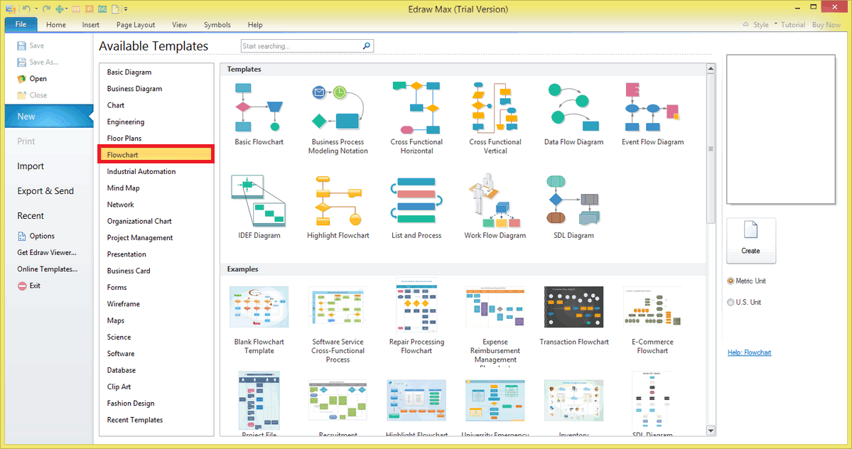Open Online Templates in the left panel
Image resolution: width=852 pixels, height=449 pixels.
coord(48,269)
